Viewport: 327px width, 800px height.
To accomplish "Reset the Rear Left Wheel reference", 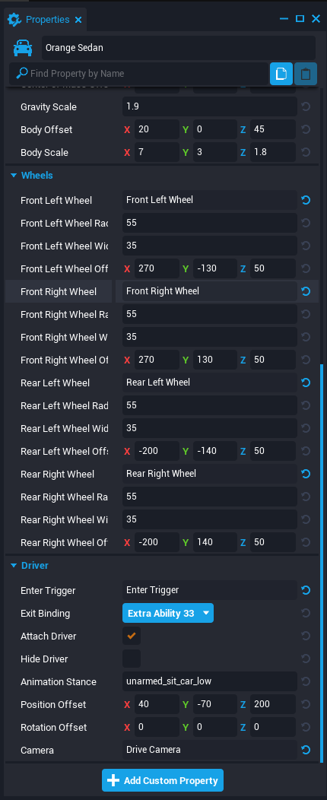I will tap(306, 383).
